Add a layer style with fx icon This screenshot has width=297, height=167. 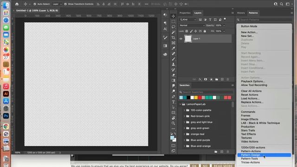pyautogui.click(x=200, y=79)
